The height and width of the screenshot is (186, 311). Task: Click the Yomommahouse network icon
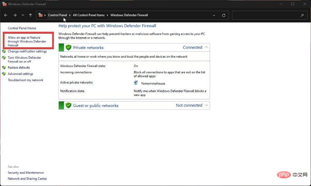tap(136, 83)
